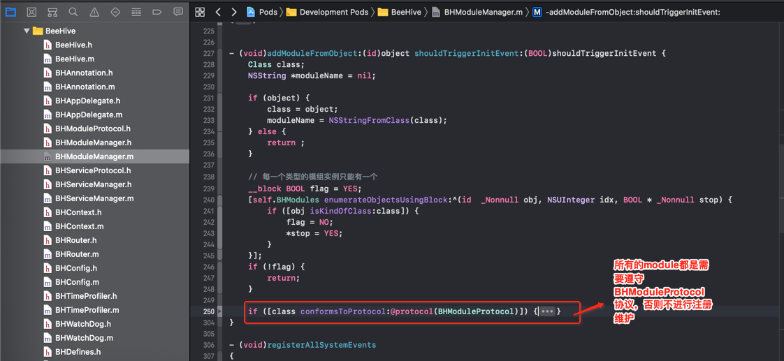Click the fold arrow beside line 250
The width and height of the screenshot is (784, 361).
(221, 311)
